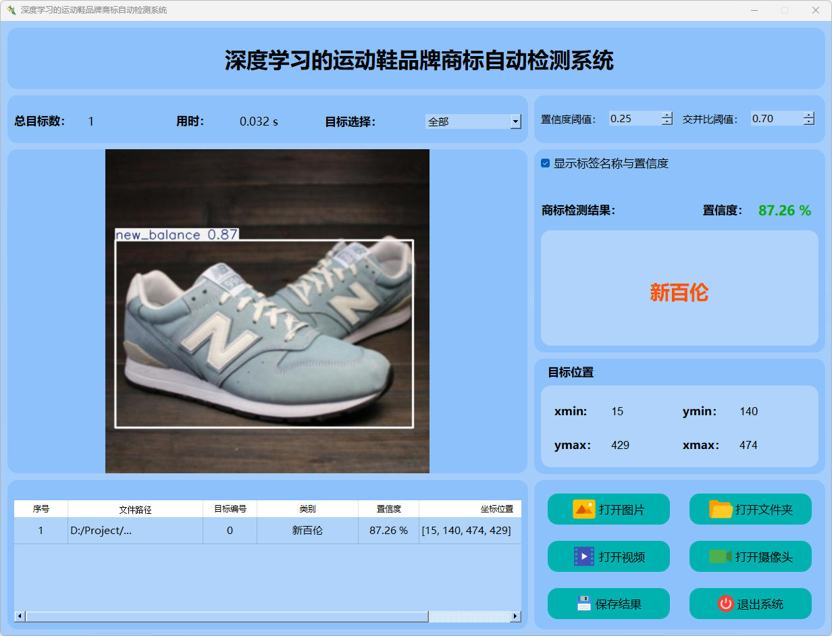Click the 文件路径 column header
The width and height of the screenshot is (832, 636).
pos(135,509)
